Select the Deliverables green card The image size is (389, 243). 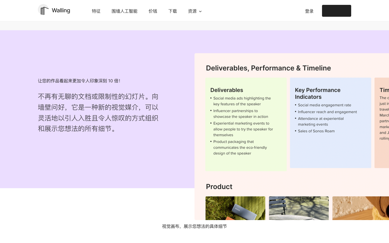246,124
